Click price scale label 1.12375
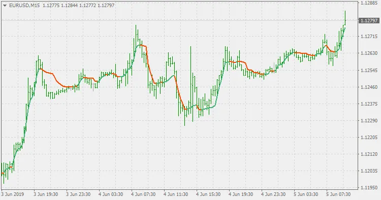The width and height of the screenshot is (381, 200). (x=369, y=104)
